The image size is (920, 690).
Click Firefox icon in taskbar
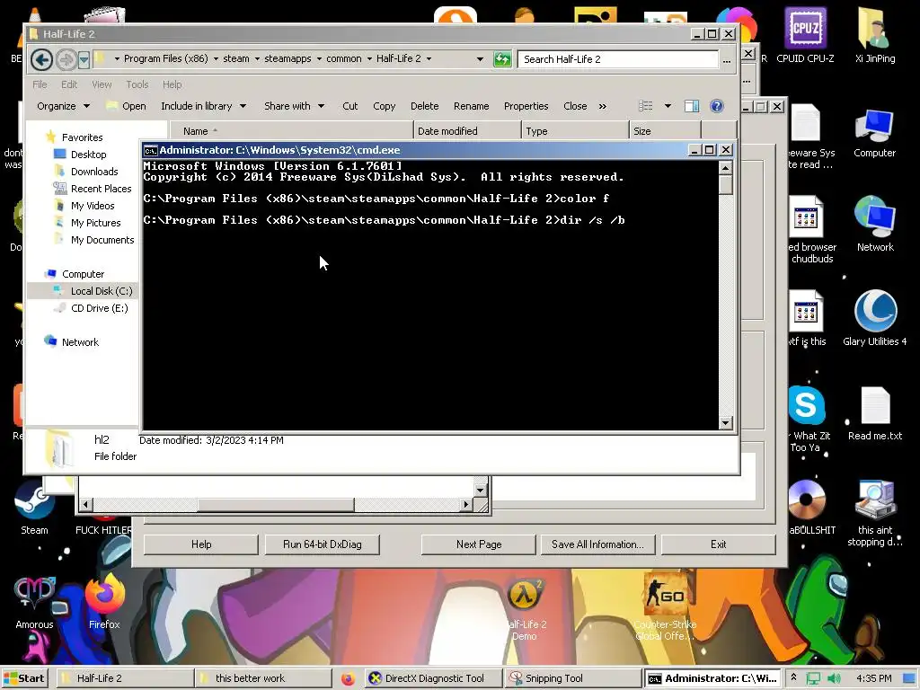(x=348, y=679)
